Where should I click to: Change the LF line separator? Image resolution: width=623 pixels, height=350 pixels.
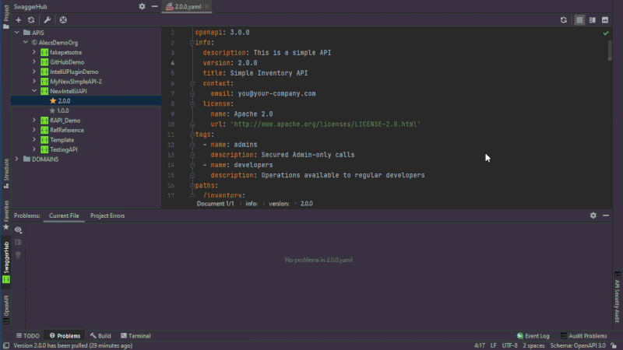pyautogui.click(x=494, y=345)
